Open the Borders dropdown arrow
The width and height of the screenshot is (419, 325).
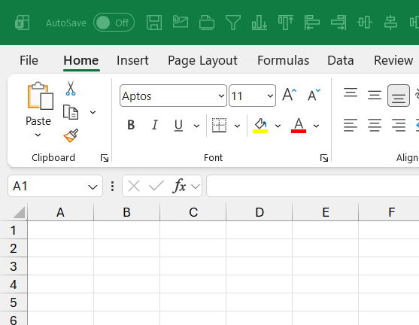(x=237, y=126)
